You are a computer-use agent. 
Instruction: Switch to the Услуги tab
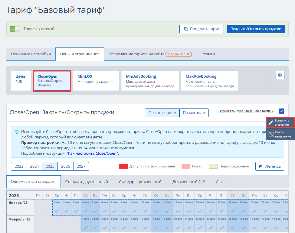coord(209,54)
